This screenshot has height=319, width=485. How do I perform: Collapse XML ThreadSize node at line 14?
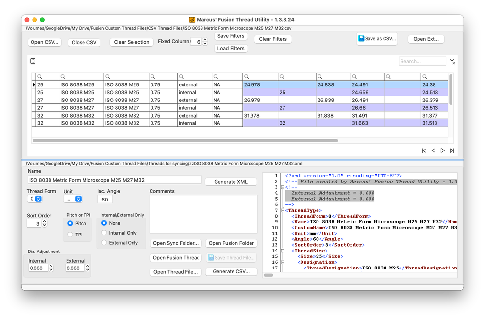coord(283,251)
